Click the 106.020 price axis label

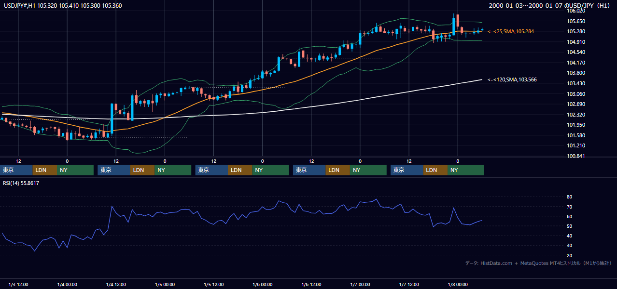[x=576, y=11]
